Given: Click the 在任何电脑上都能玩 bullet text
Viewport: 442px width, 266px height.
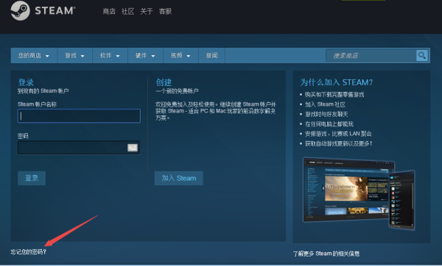Looking at the screenshot, I should 329,124.
